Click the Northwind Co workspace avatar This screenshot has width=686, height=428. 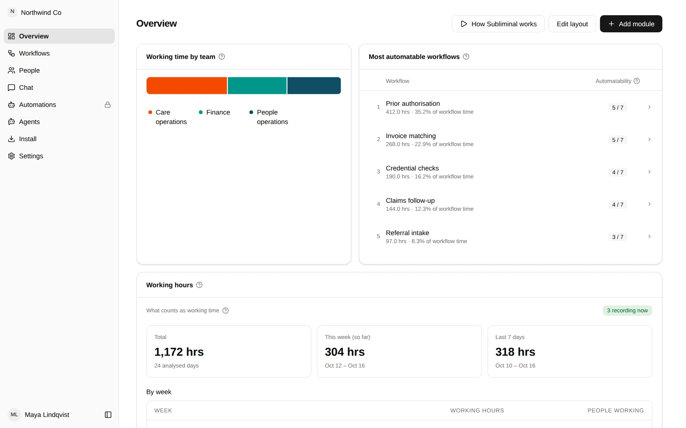point(12,12)
